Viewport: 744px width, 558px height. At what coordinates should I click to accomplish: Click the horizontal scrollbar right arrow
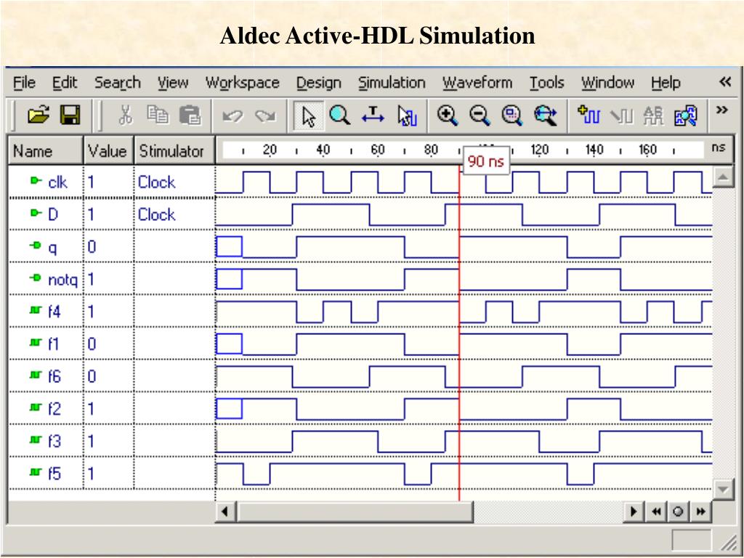click(x=634, y=511)
